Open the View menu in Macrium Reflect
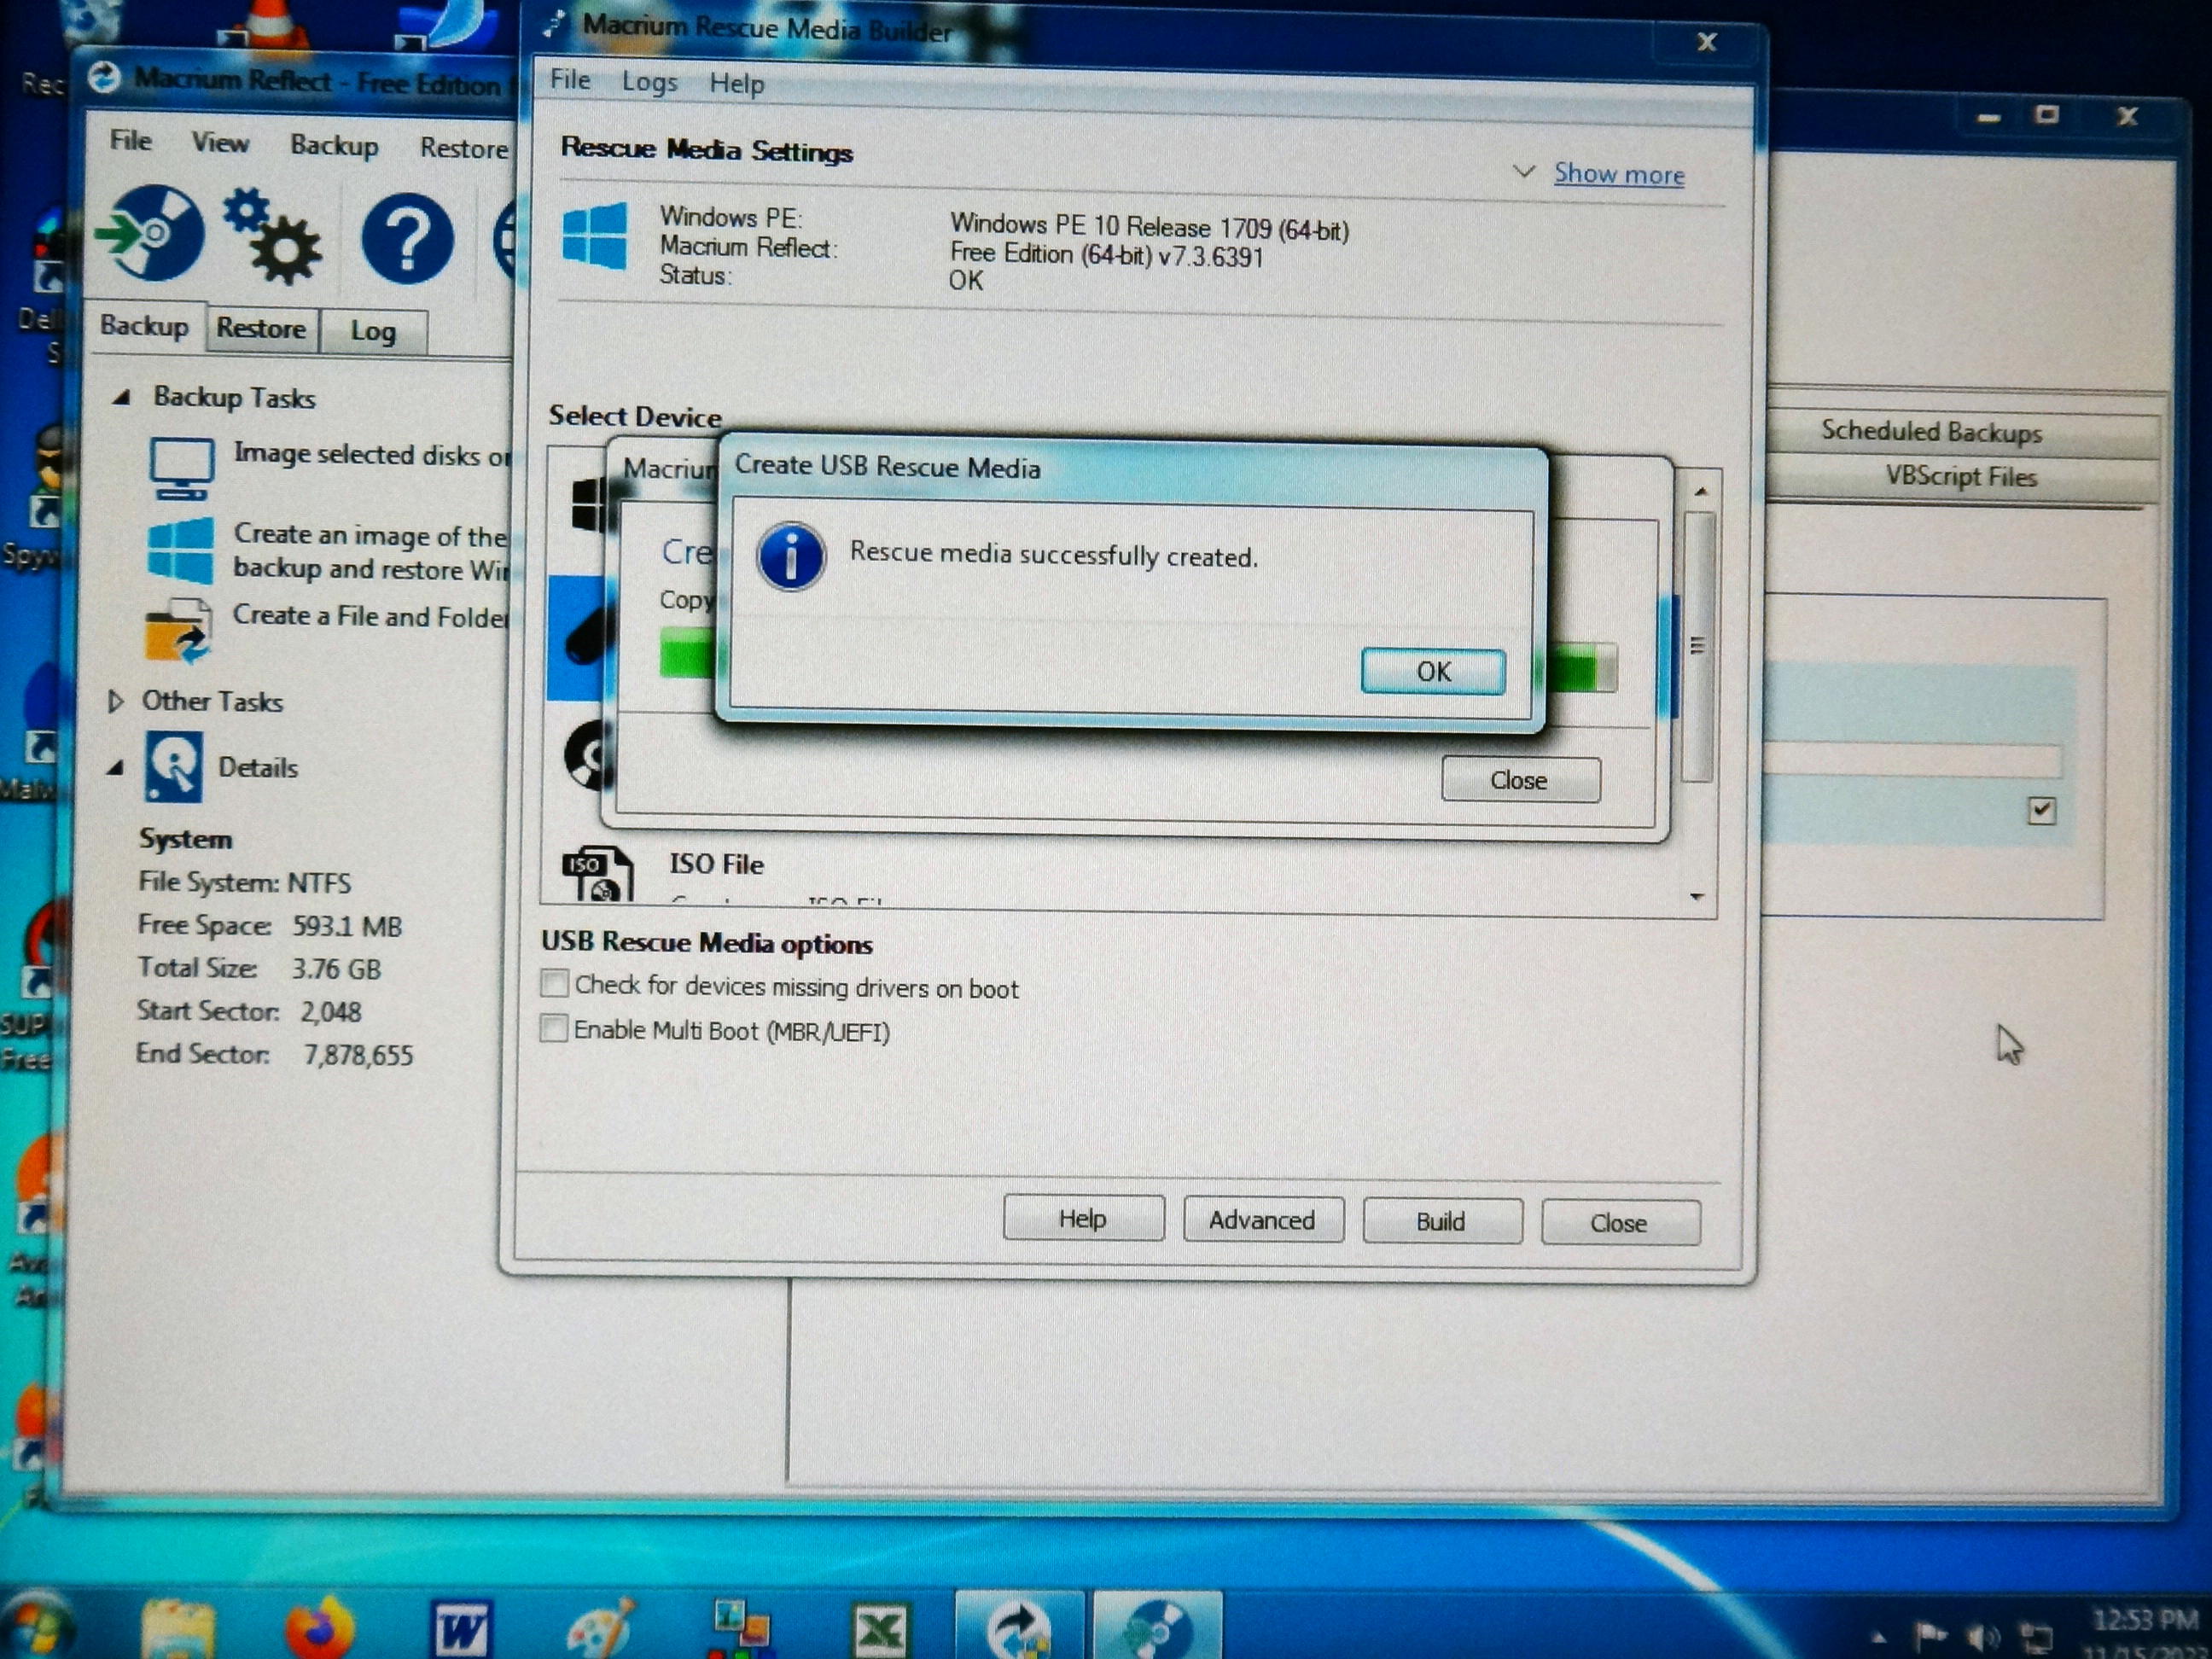2212x1659 pixels. coord(220,143)
